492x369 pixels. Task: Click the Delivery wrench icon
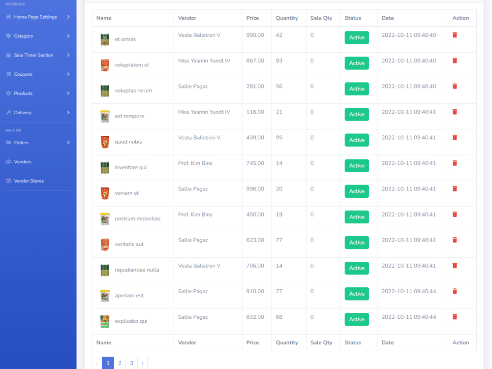tap(8, 112)
